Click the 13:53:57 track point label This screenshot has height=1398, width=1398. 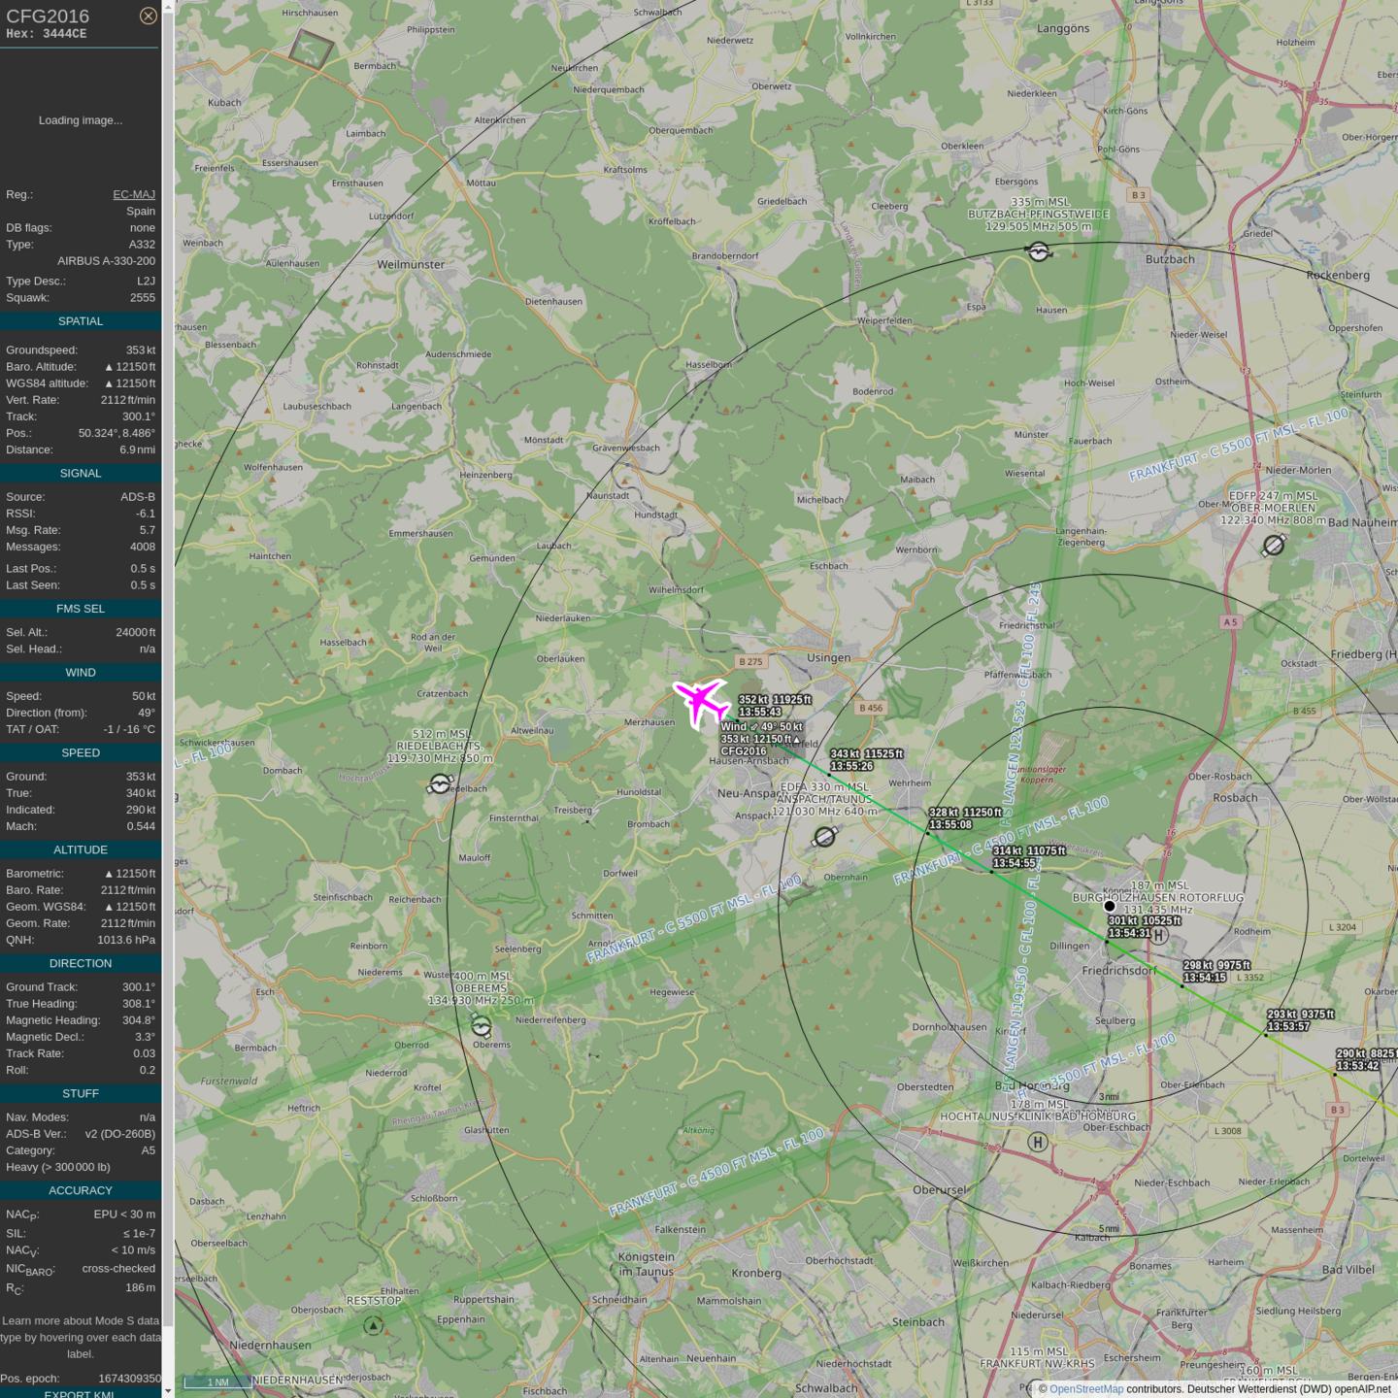pos(1288,1026)
